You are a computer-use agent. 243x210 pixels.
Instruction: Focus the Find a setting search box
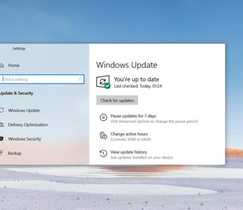tap(42, 79)
